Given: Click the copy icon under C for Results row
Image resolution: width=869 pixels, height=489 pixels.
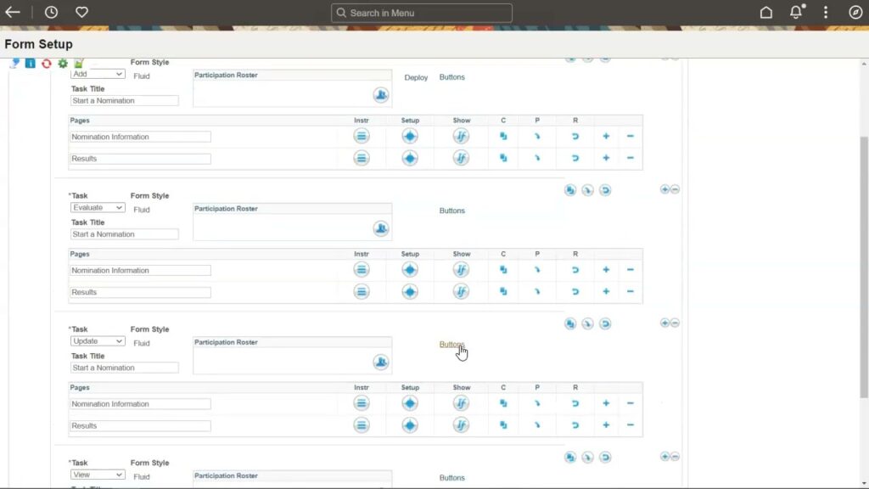Looking at the screenshot, I should point(503,158).
